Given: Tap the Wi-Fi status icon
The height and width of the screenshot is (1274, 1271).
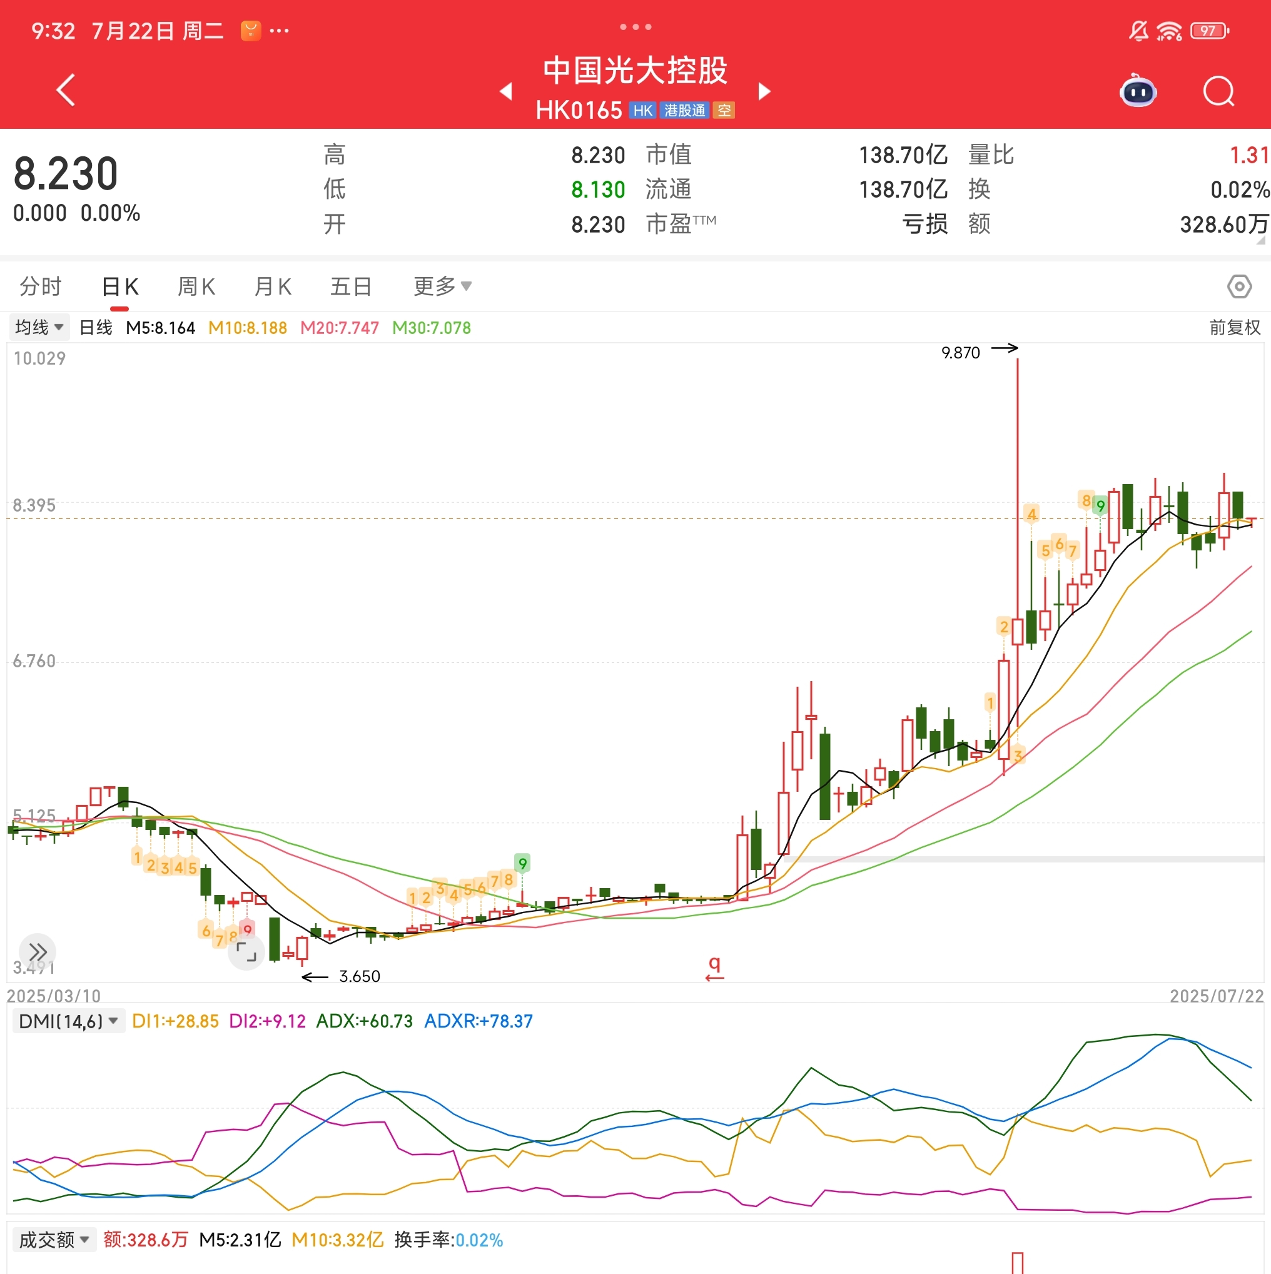Looking at the screenshot, I should point(1170,31).
